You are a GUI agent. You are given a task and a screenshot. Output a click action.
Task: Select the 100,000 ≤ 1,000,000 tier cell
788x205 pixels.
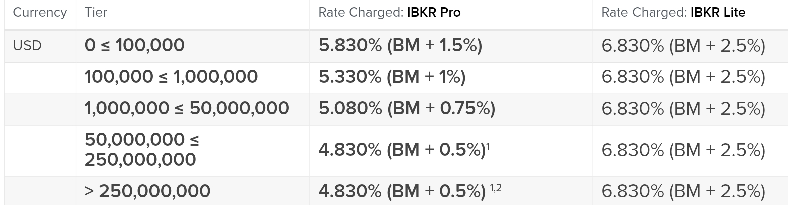pyautogui.click(x=171, y=77)
